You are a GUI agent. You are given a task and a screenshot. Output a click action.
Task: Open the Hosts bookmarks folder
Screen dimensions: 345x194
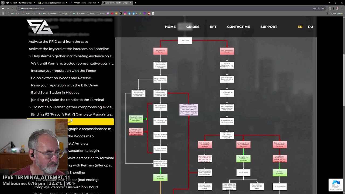point(27,13)
